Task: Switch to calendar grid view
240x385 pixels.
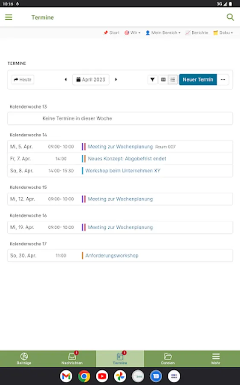Action: coord(163,80)
